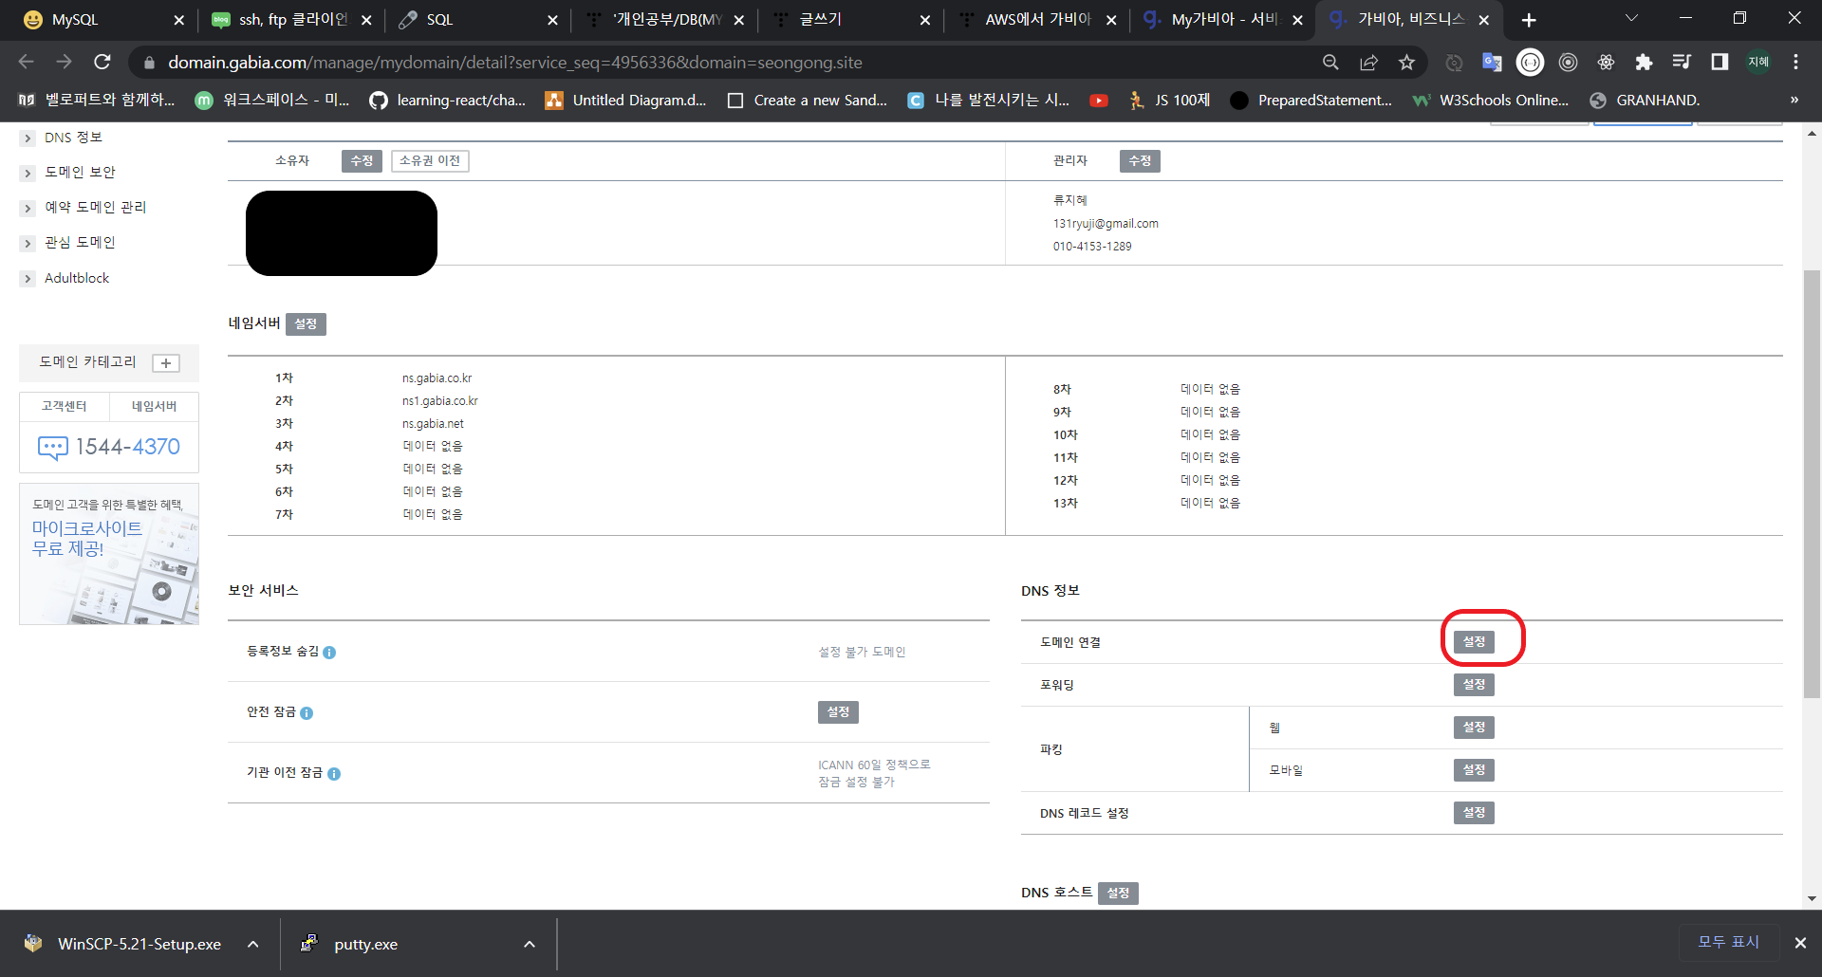
Task: Open putty.exe download options arrow
Action: [x=530, y=944]
